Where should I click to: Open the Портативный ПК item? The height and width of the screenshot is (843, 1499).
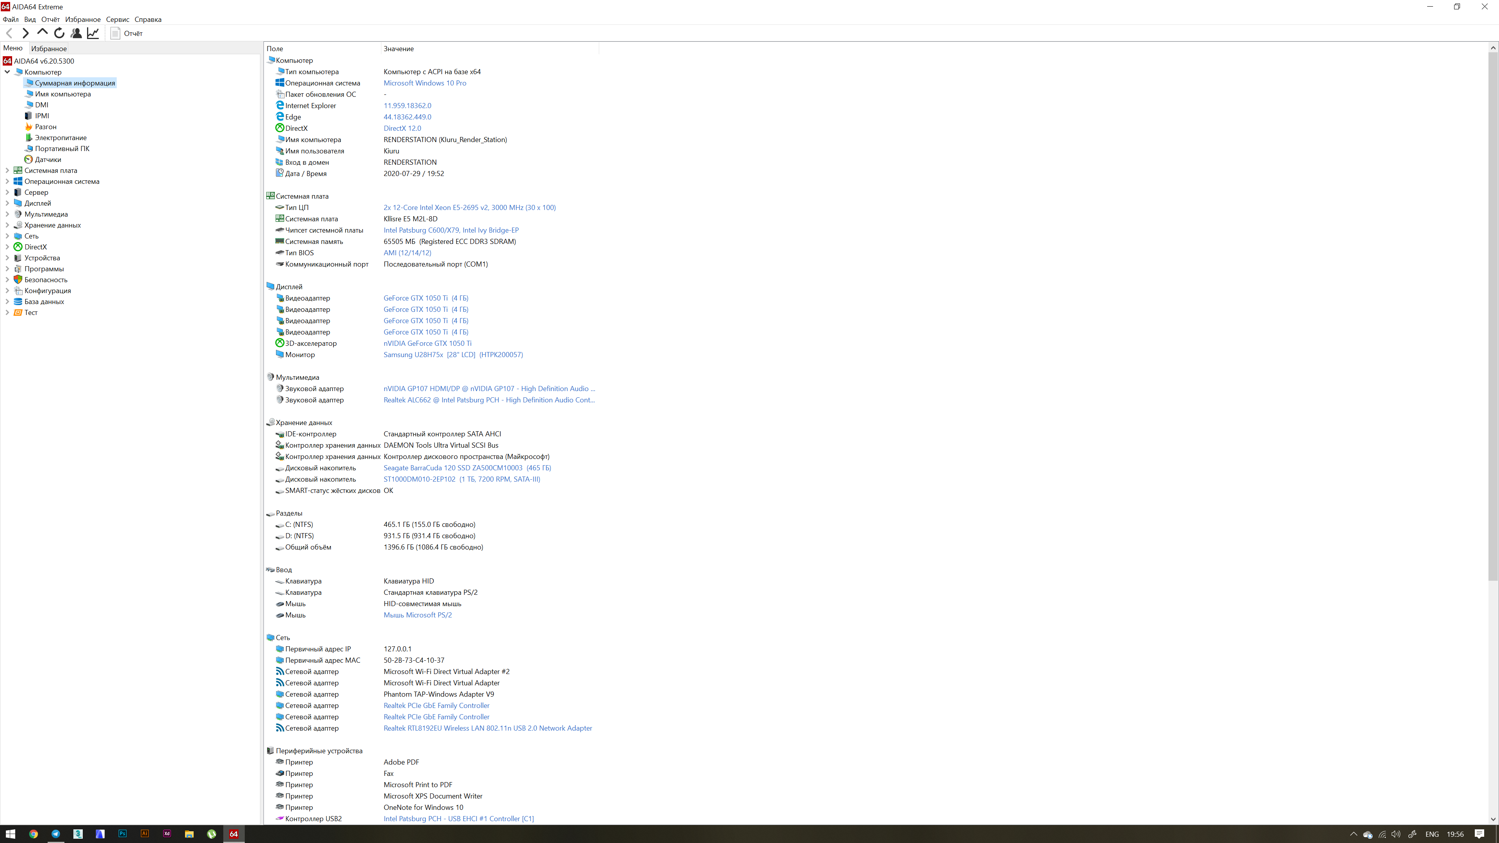click(57, 148)
